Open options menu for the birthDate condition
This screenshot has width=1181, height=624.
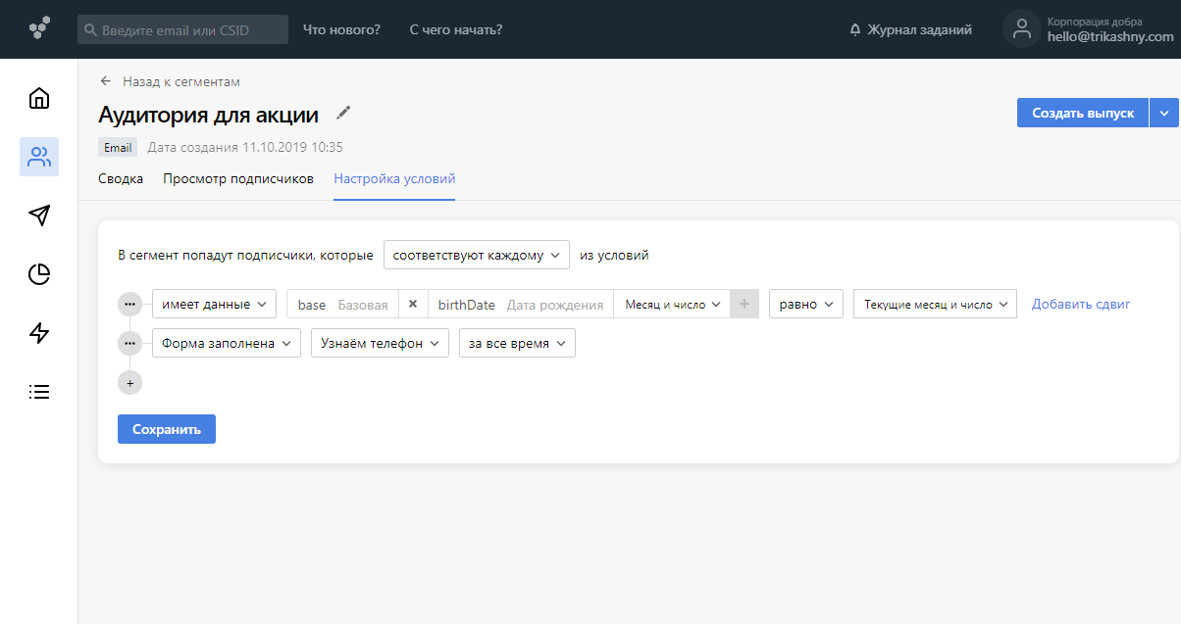pyautogui.click(x=129, y=303)
